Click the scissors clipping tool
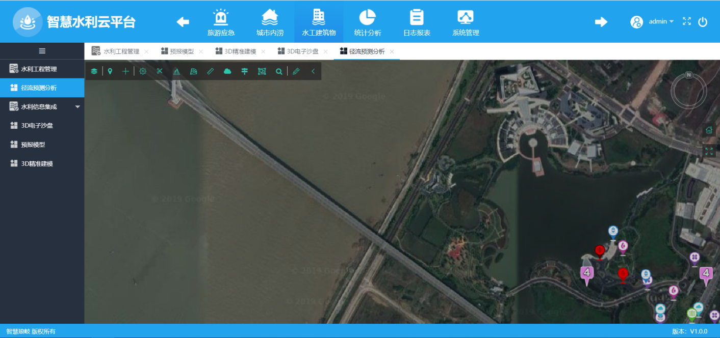The width and height of the screenshot is (720, 338). [160, 71]
